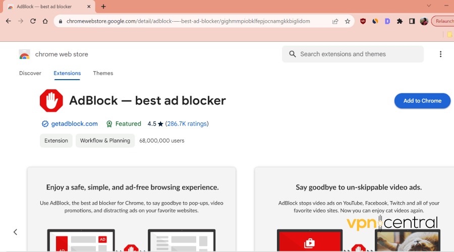Open the purple D extension icon
The width and height of the screenshot is (454, 252).
[x=387, y=21]
